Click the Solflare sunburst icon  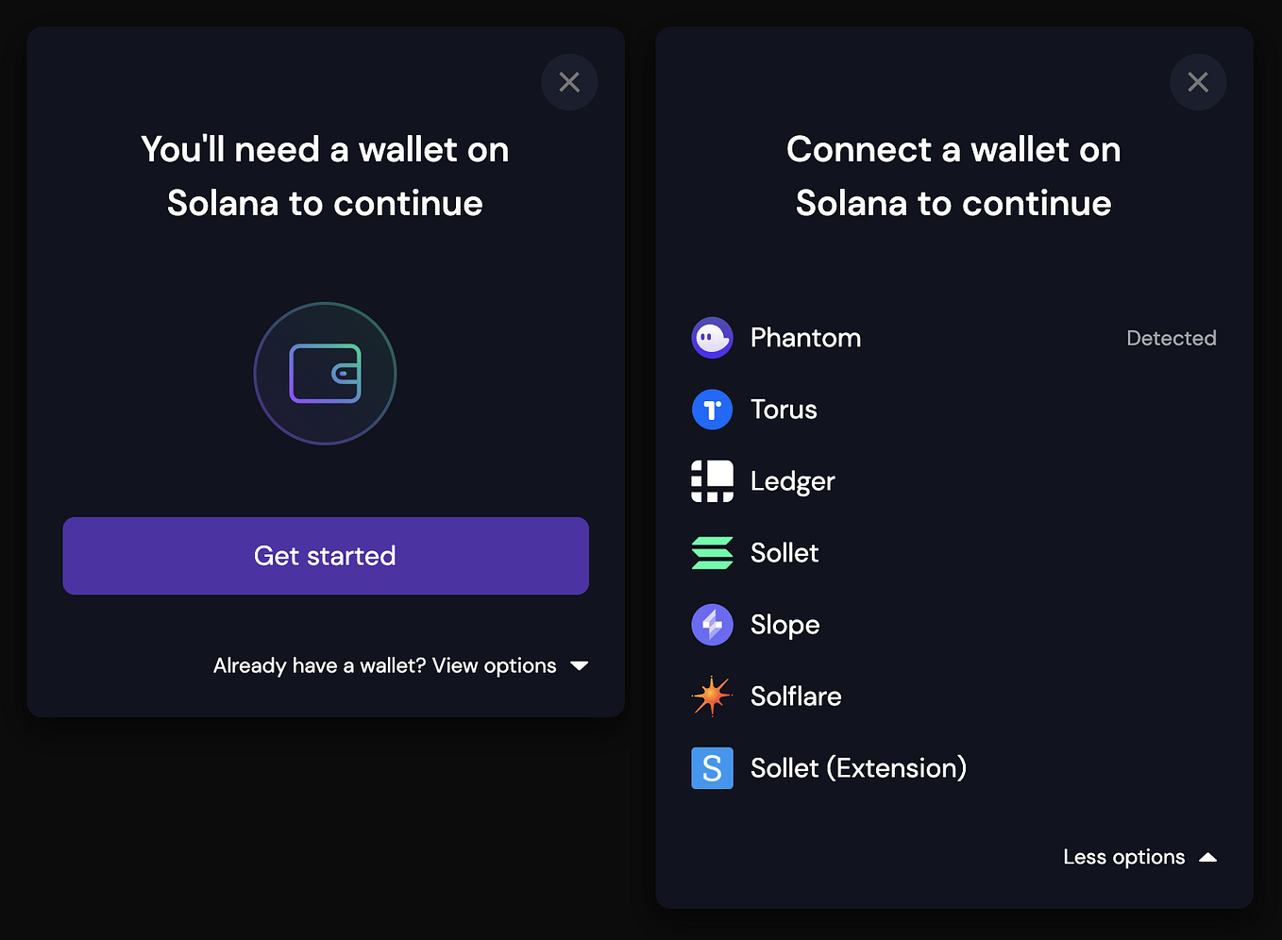712,697
